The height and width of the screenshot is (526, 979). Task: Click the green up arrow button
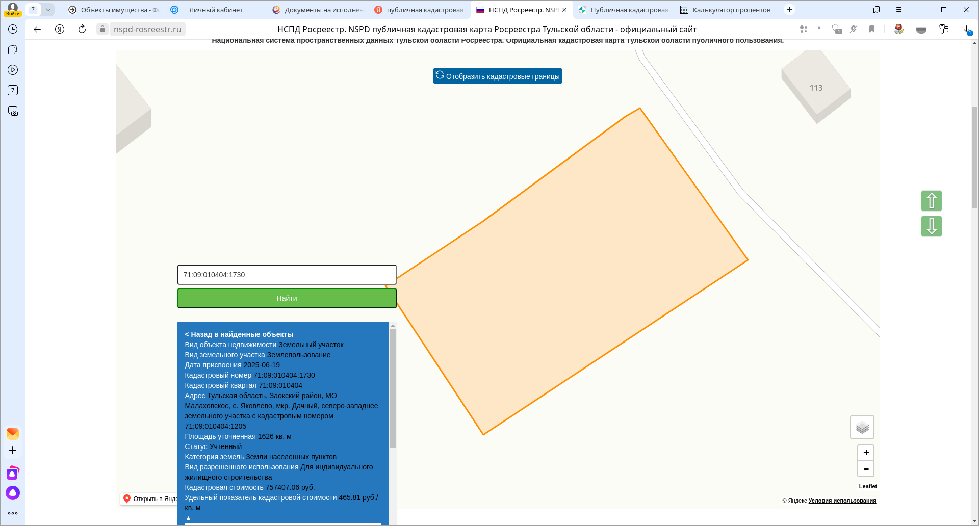pyautogui.click(x=931, y=201)
